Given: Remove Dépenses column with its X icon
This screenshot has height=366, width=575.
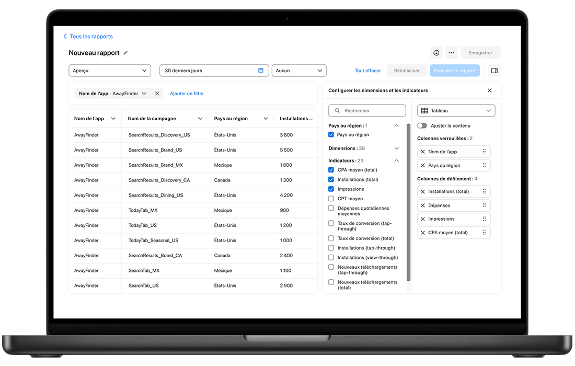Looking at the screenshot, I should coord(423,205).
